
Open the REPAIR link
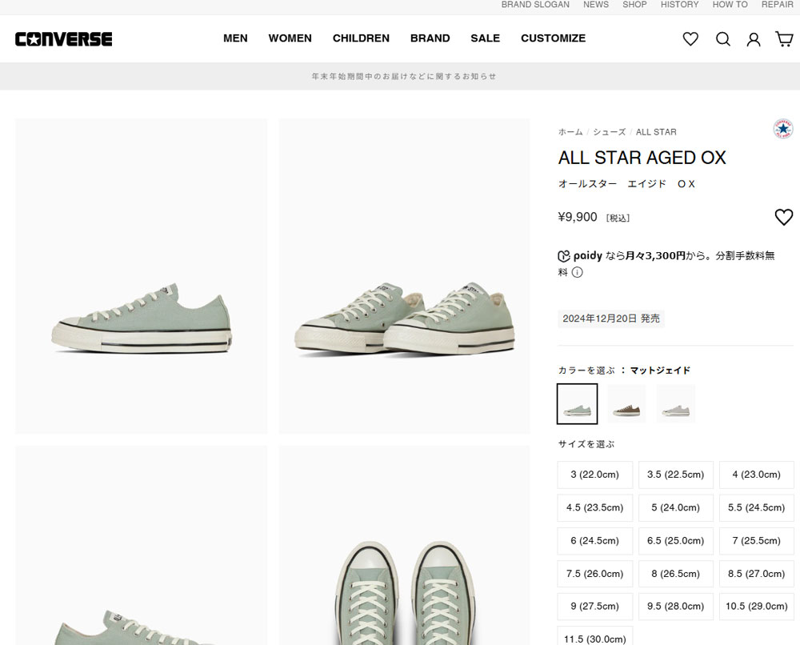777,5
